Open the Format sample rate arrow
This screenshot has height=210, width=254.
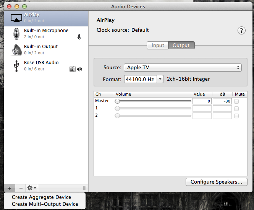[x=160, y=79]
